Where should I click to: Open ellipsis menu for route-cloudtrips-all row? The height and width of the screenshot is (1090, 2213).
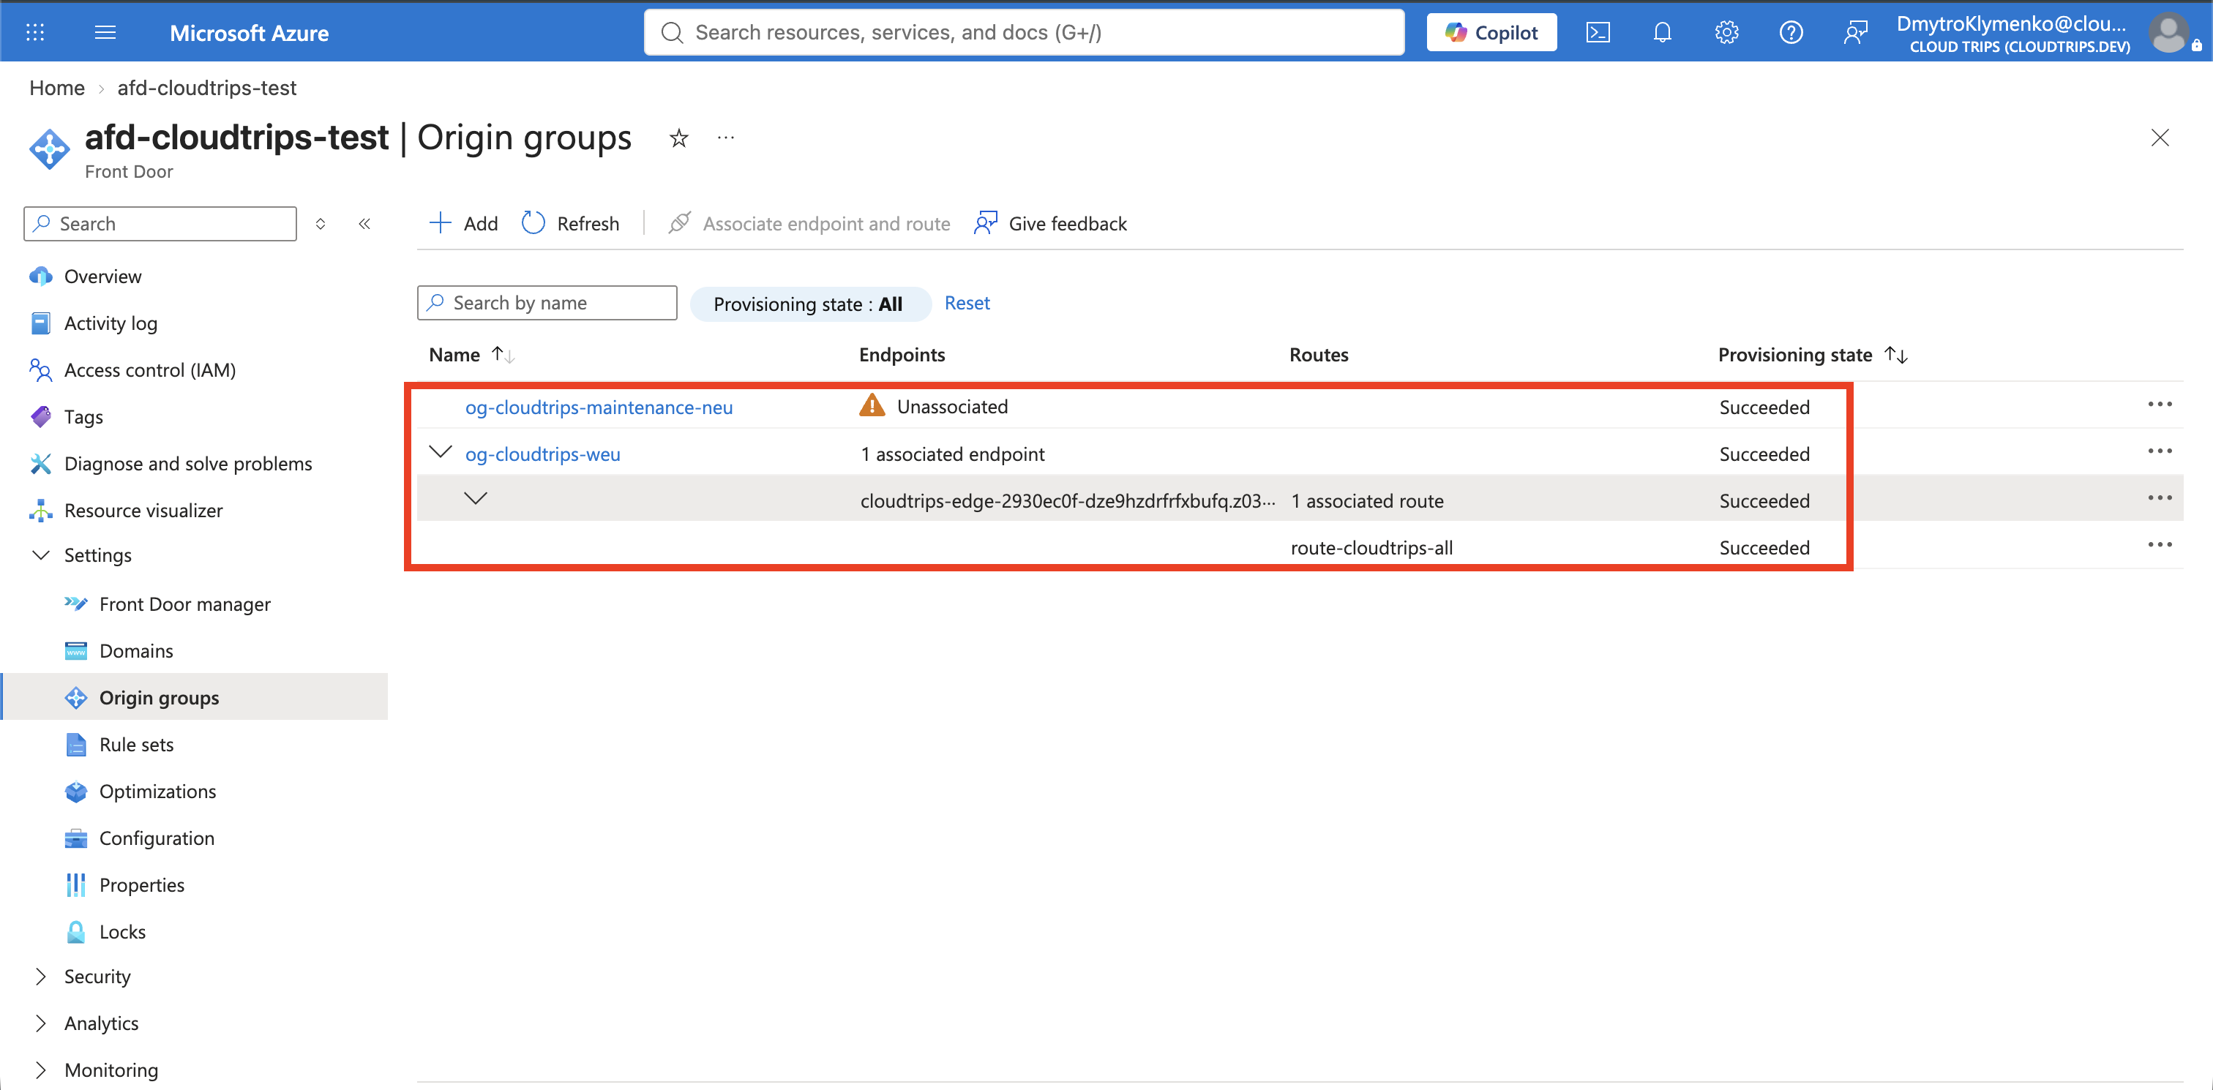2160,544
